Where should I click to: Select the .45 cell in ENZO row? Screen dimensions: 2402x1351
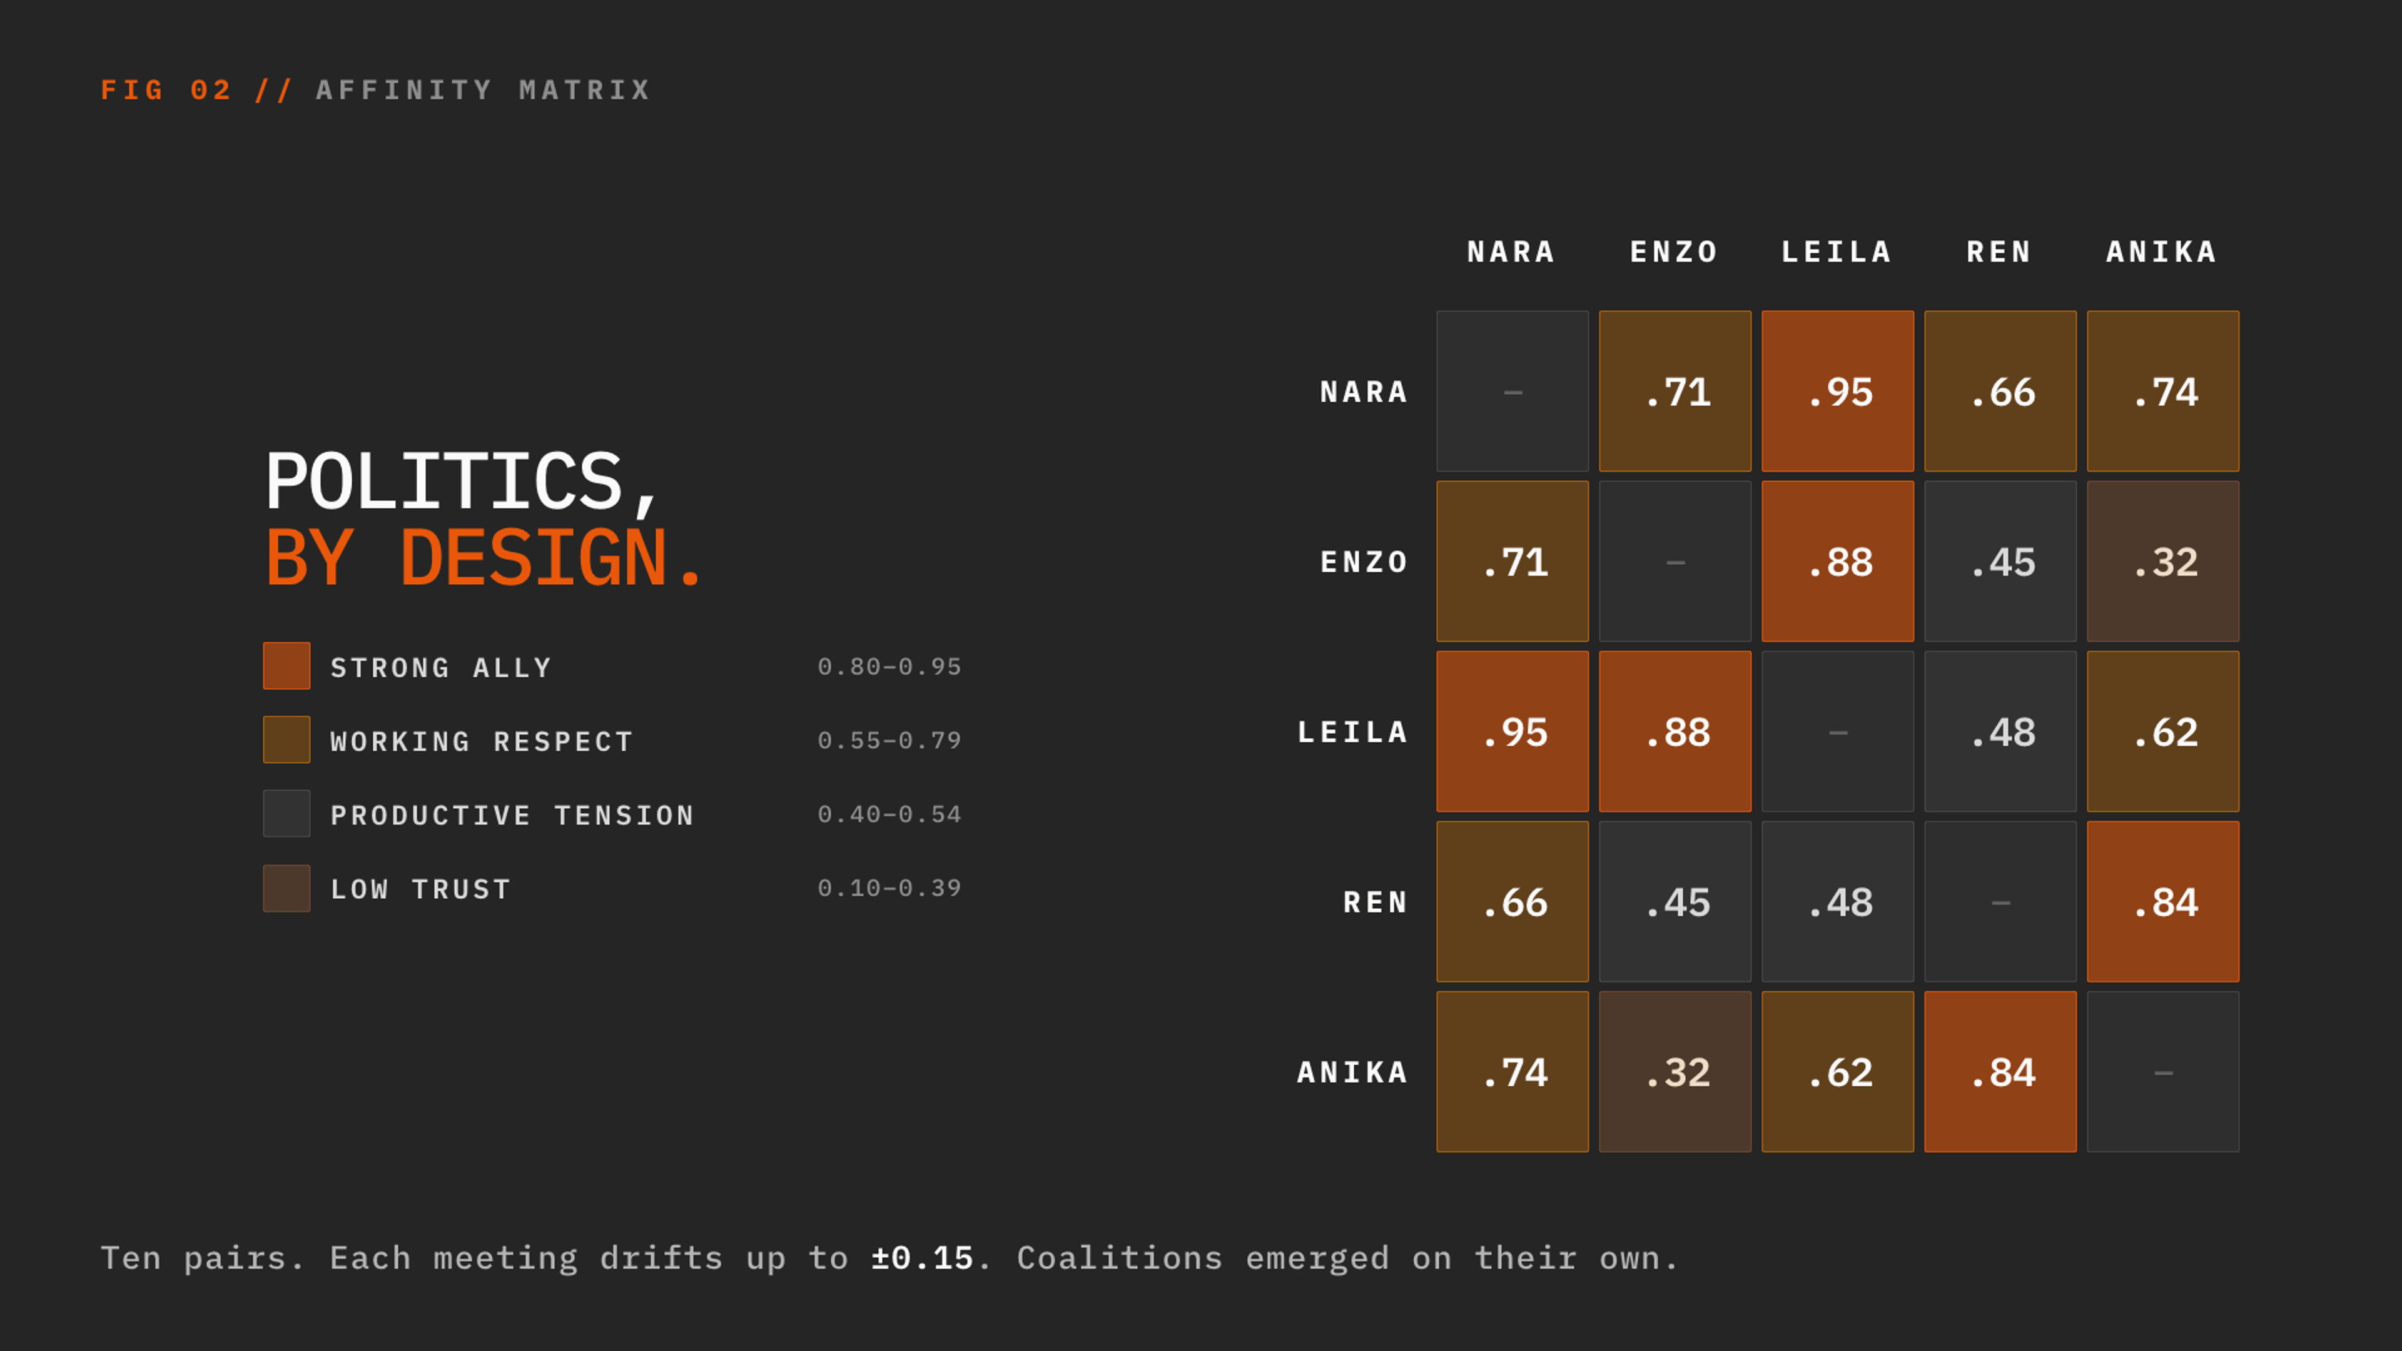2000,561
